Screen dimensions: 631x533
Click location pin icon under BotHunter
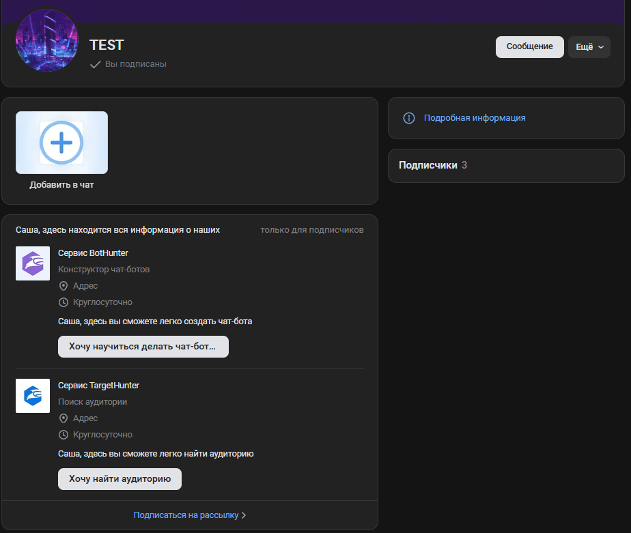click(64, 286)
